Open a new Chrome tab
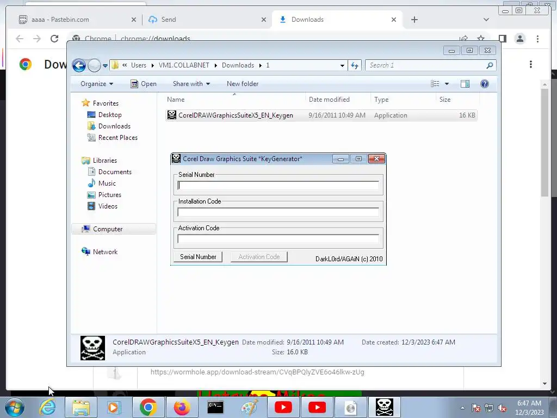 tap(414, 20)
